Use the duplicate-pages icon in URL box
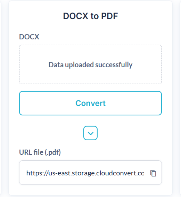This screenshot has width=181, height=197. (153, 173)
